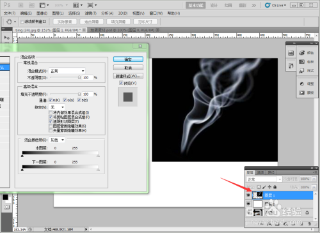Viewport: 320px width, 233px height.
Task: Open the Hand tool preset picker arrow
Action: click(x=15, y=22)
